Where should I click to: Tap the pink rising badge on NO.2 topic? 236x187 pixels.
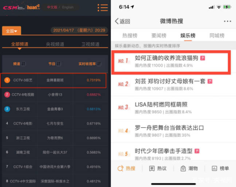tap(210, 81)
